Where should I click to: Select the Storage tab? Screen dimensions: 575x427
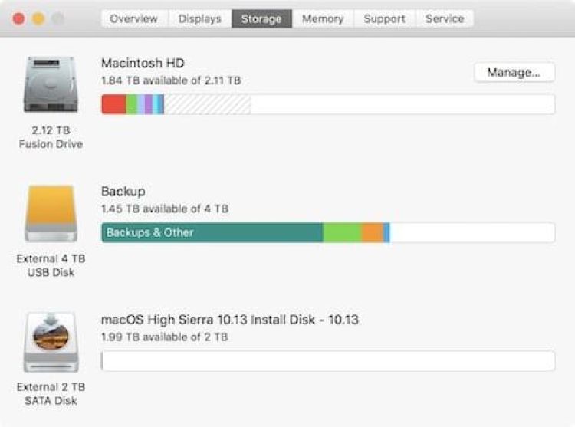tap(261, 18)
